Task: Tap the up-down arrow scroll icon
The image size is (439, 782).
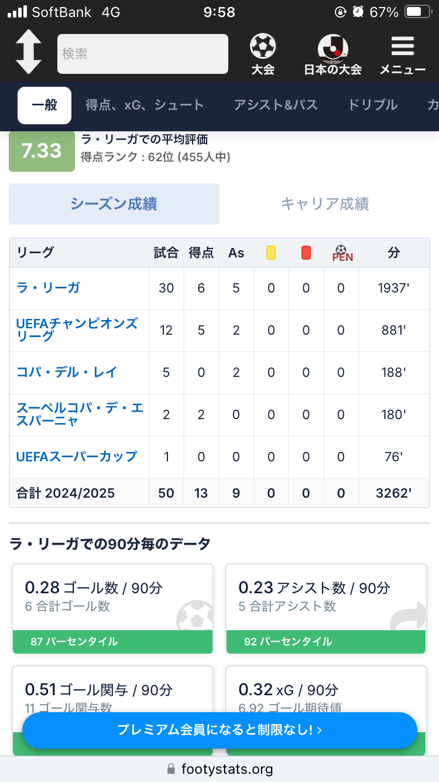Action: pyautogui.click(x=28, y=52)
